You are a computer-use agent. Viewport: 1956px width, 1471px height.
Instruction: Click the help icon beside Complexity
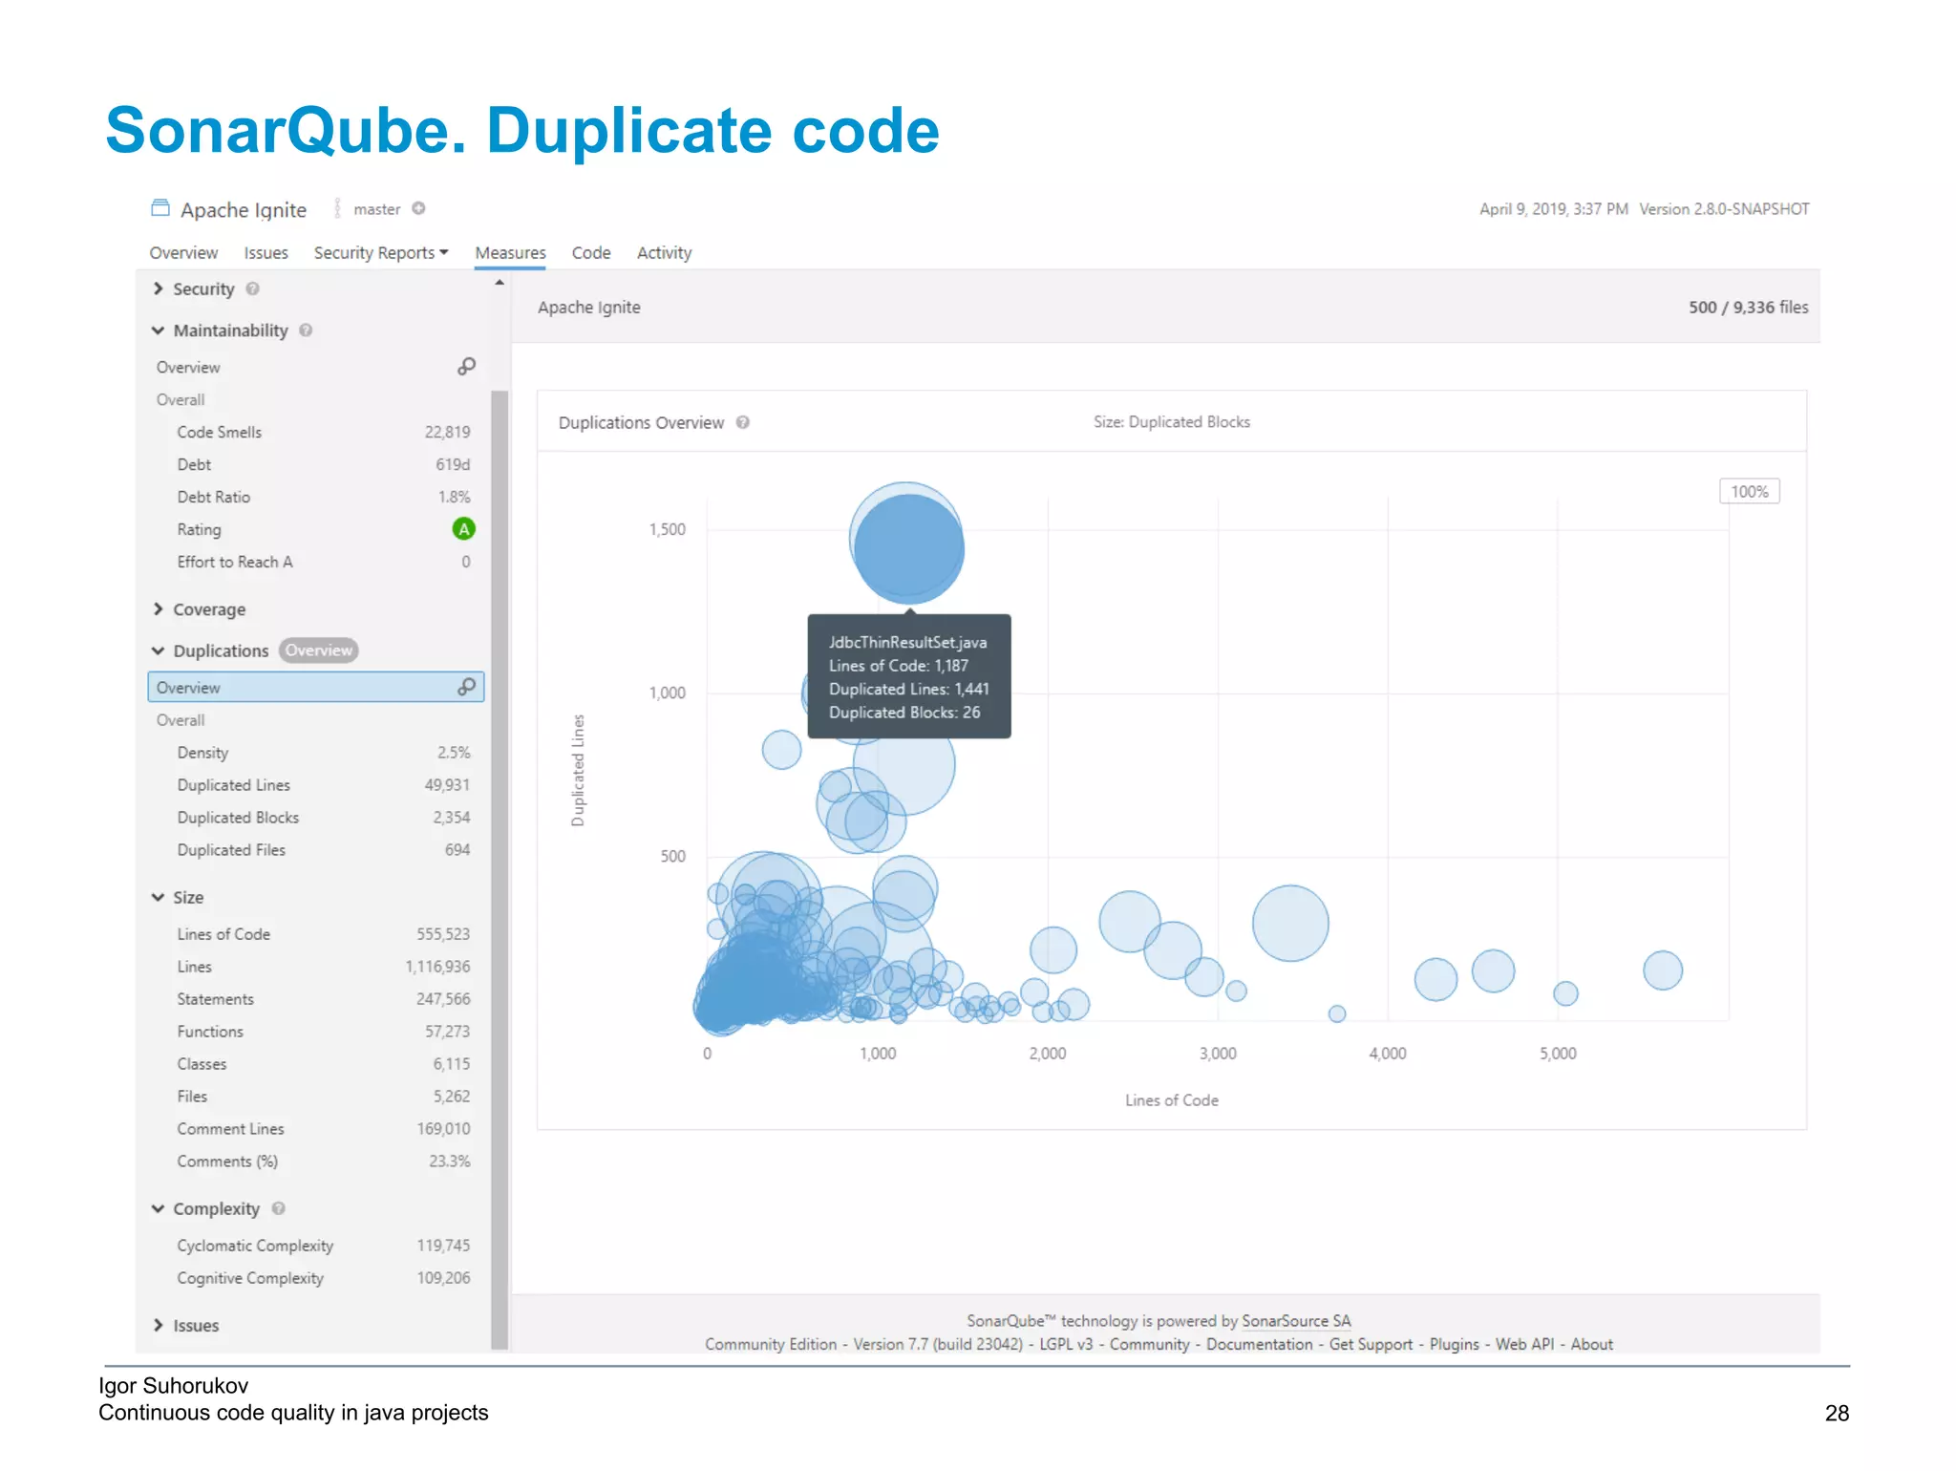[278, 1208]
